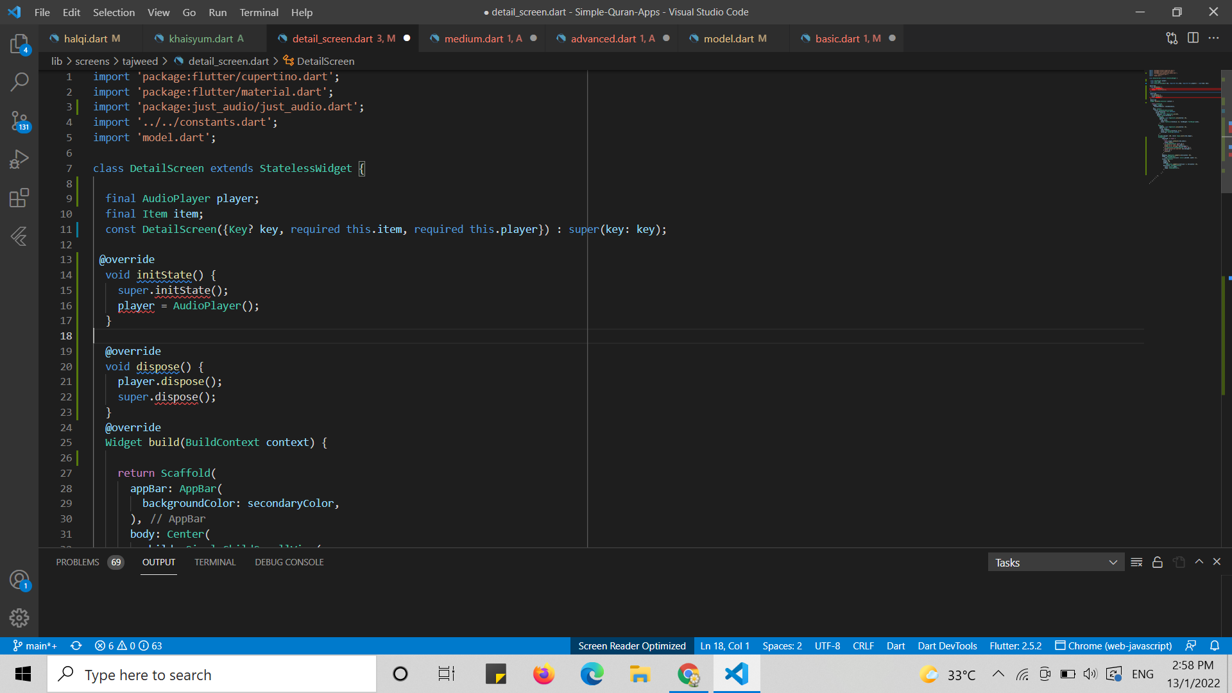Split the editor to the right
Screen dimensions: 1232x693
(x=1193, y=38)
